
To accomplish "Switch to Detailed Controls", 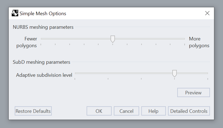I will (189, 111).
